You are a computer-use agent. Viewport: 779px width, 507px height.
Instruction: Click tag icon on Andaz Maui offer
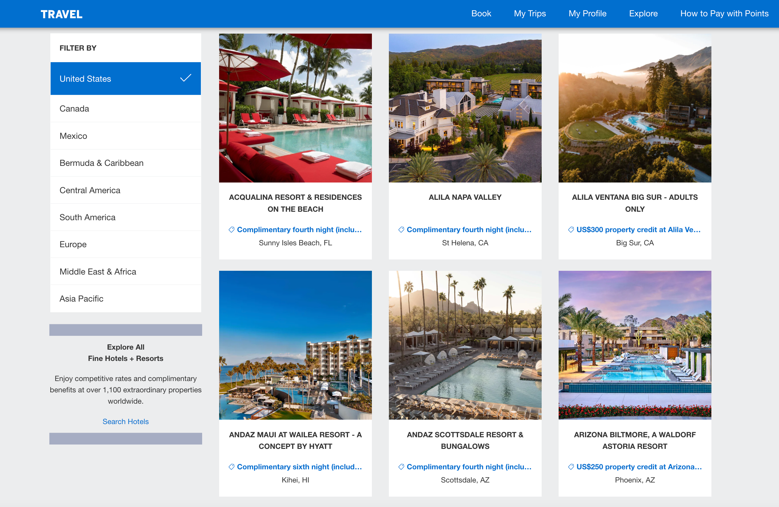click(231, 467)
